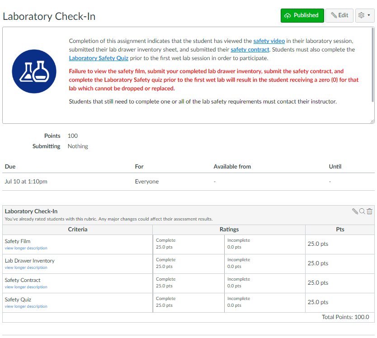377x338 pixels.
Task: Unpublish the assignment via the Published toggle
Action: pos(302,15)
